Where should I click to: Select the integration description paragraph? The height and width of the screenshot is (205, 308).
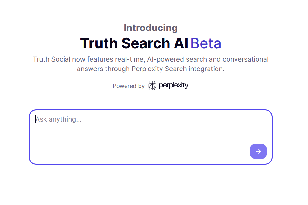point(150,64)
